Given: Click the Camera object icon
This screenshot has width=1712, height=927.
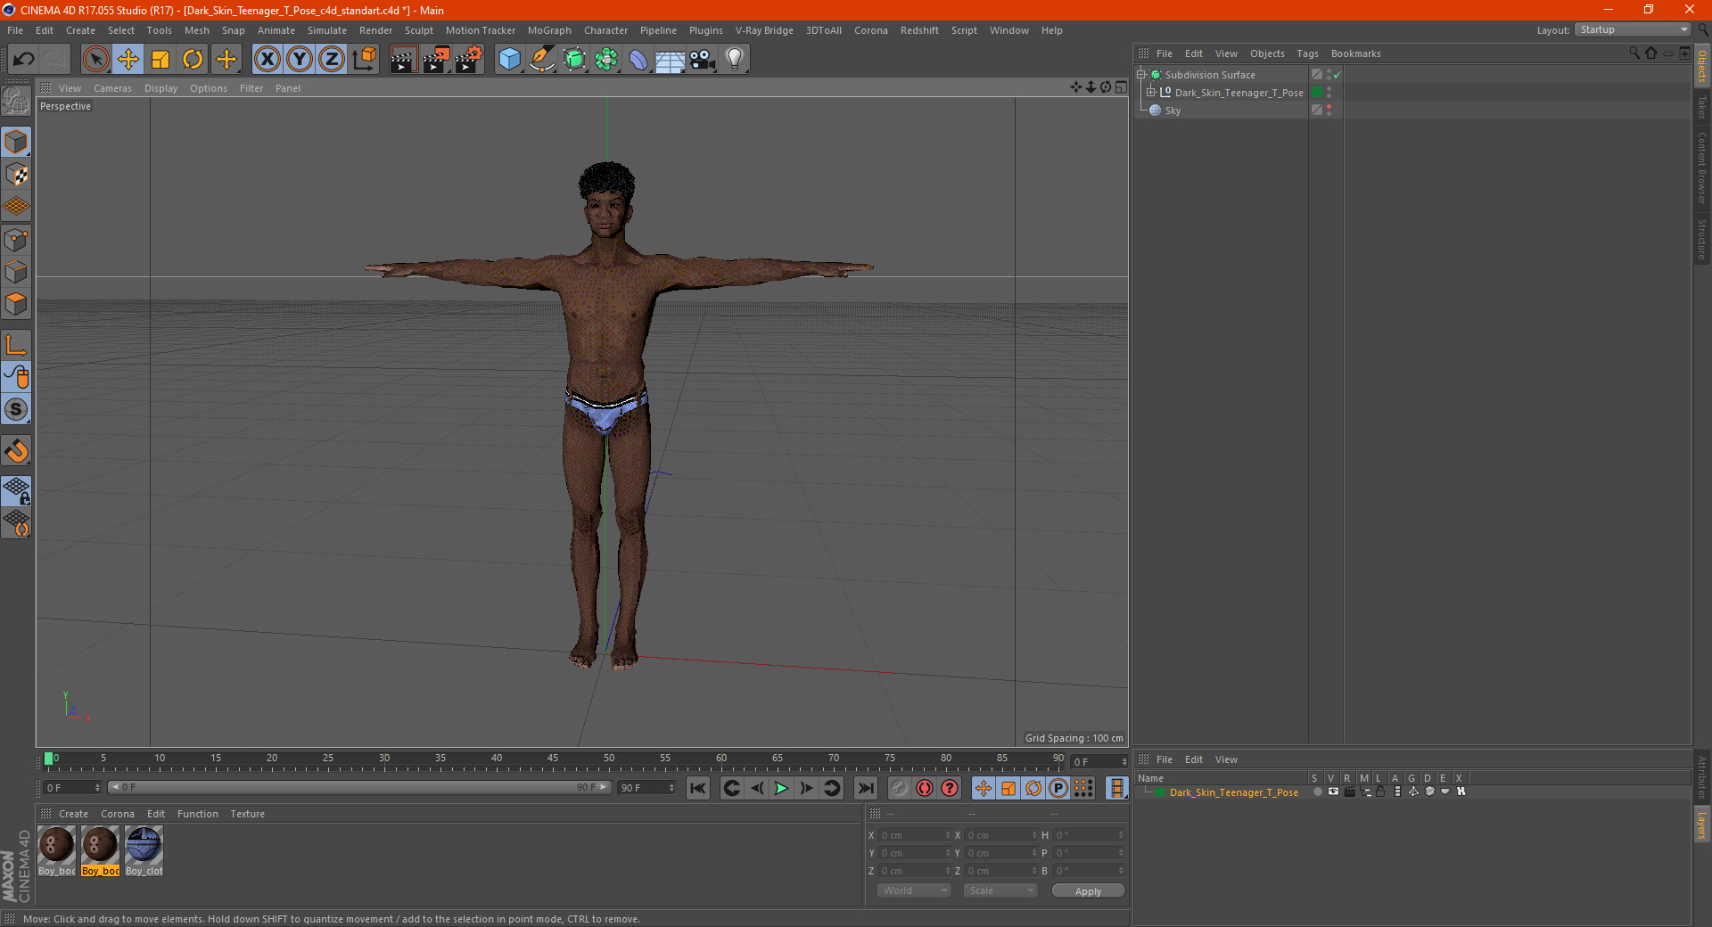Looking at the screenshot, I should [703, 60].
